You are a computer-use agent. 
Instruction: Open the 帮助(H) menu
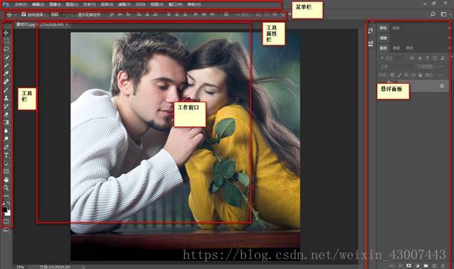click(194, 4)
